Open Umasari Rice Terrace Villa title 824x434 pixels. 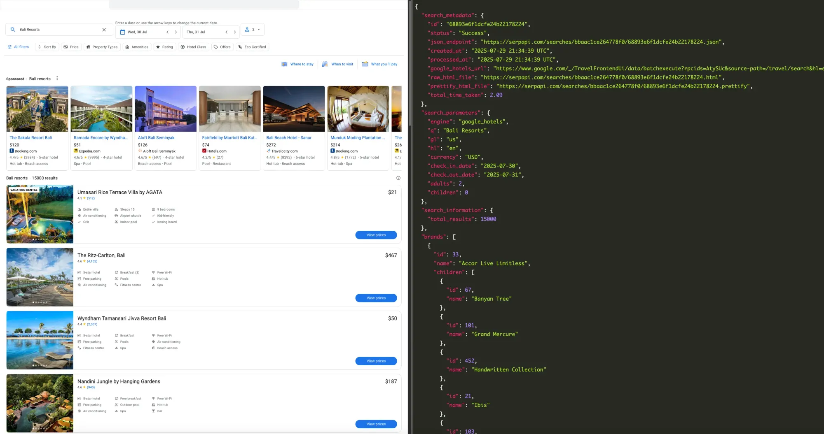pyautogui.click(x=120, y=192)
